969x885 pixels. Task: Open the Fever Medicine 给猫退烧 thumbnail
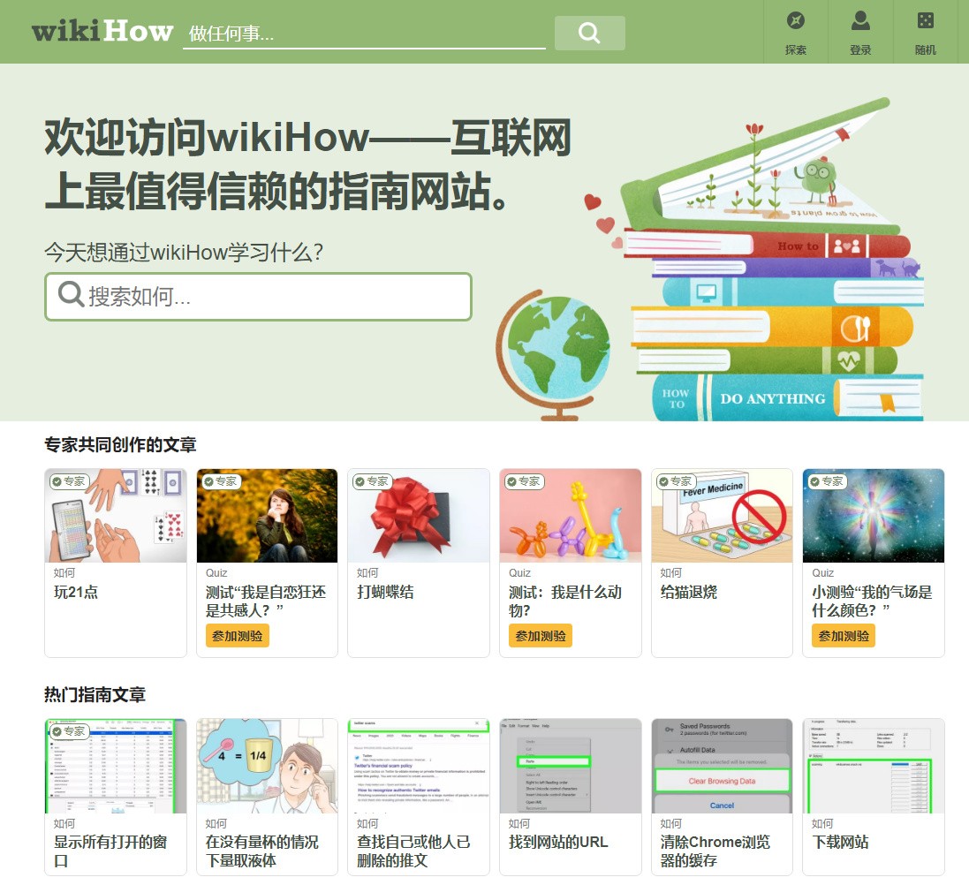pos(722,516)
